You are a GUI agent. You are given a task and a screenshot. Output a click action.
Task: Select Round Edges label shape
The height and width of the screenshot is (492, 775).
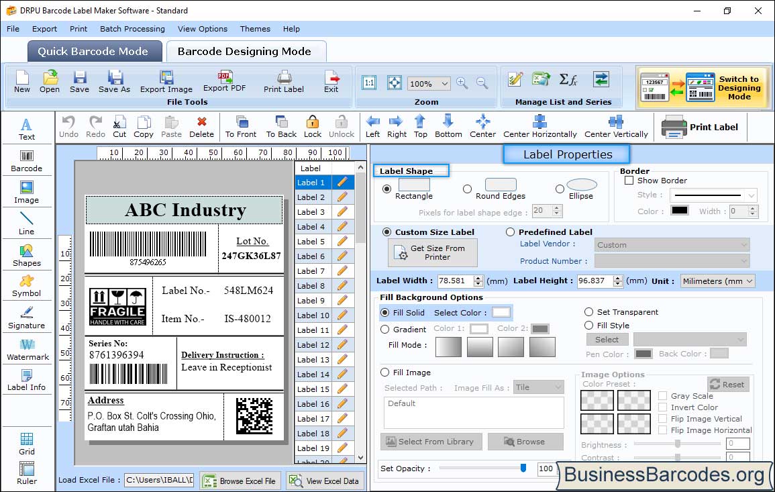coord(467,189)
